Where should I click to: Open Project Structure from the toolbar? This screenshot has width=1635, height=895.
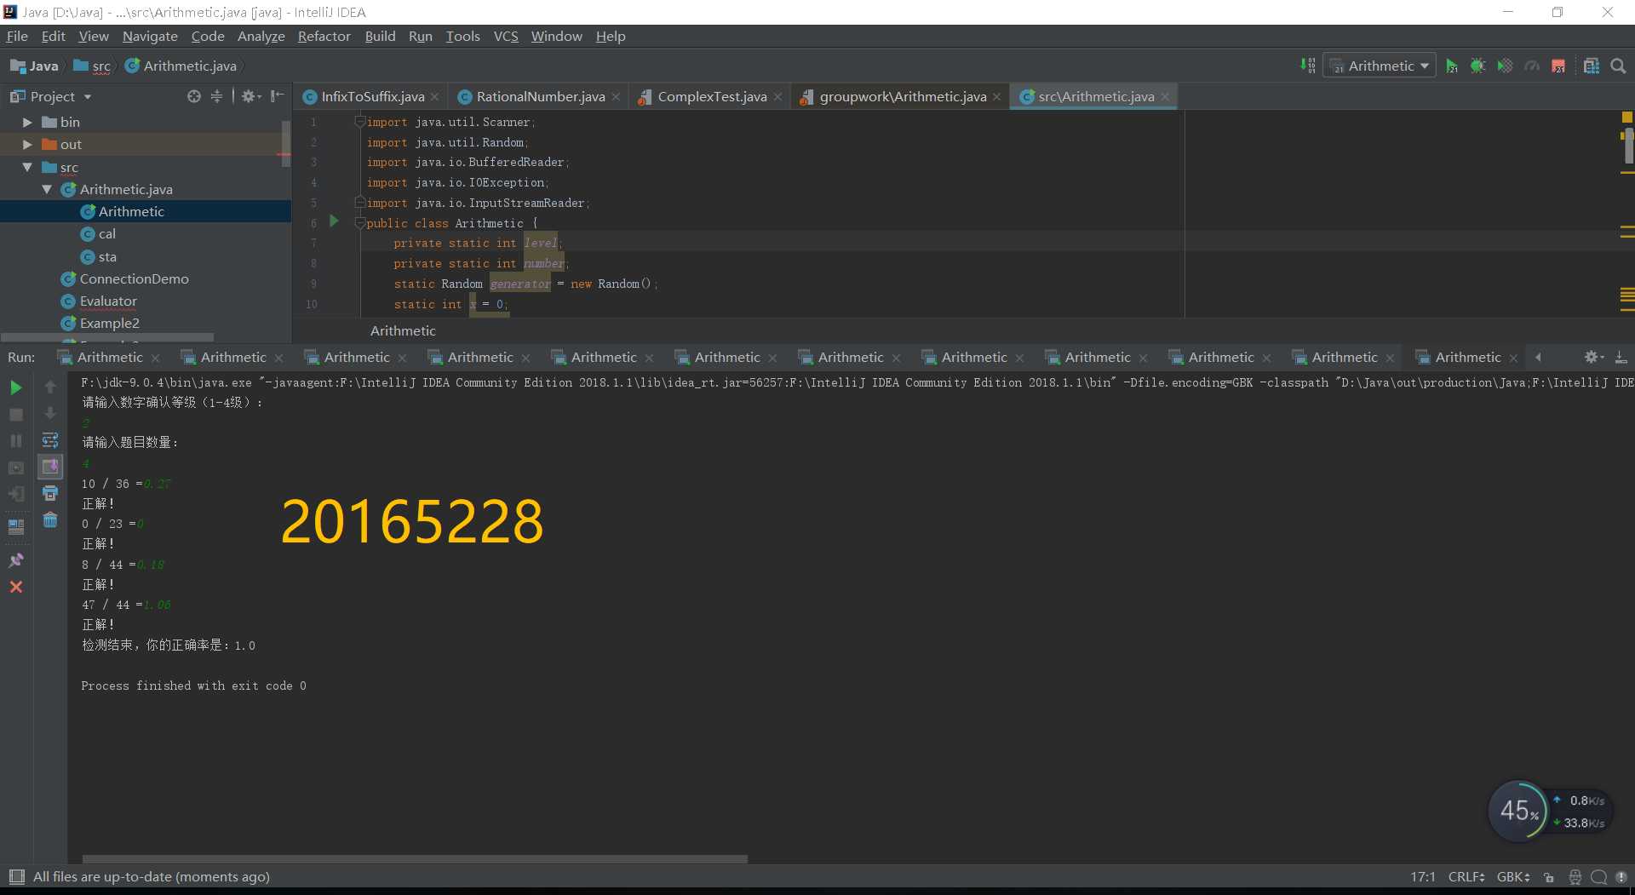click(x=1591, y=66)
